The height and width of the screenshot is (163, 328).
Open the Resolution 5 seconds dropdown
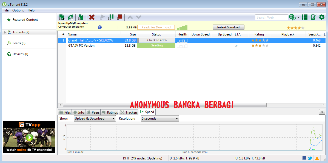click(x=160, y=118)
